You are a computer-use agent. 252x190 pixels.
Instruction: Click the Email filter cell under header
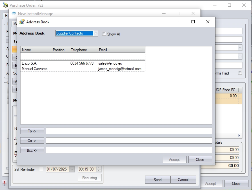pos(121,56)
